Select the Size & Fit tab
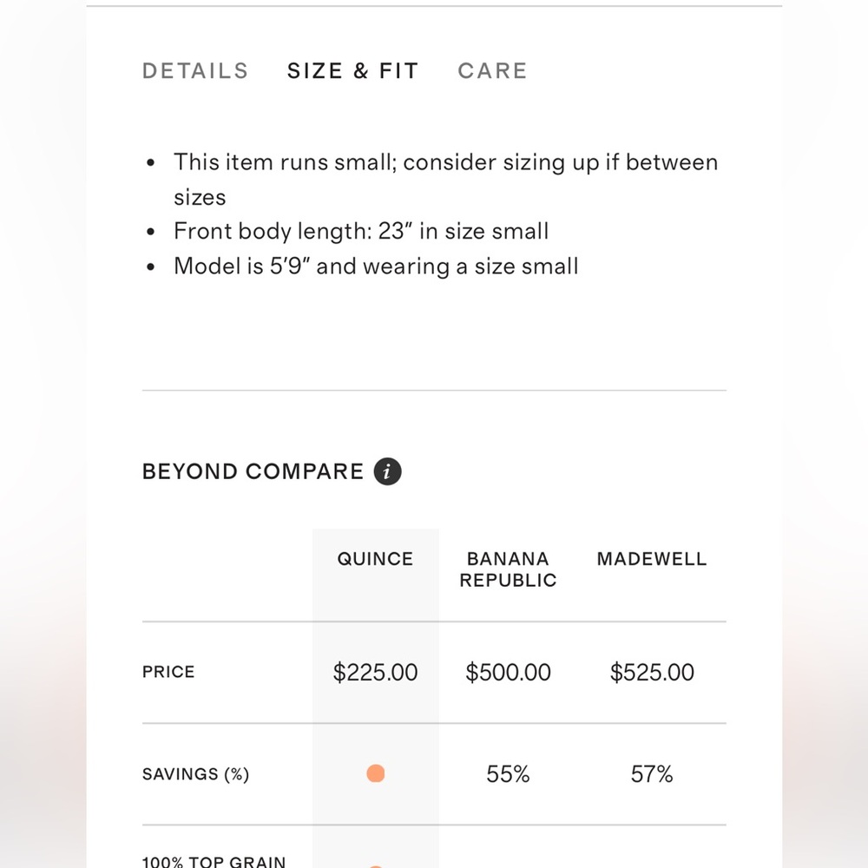 (352, 71)
